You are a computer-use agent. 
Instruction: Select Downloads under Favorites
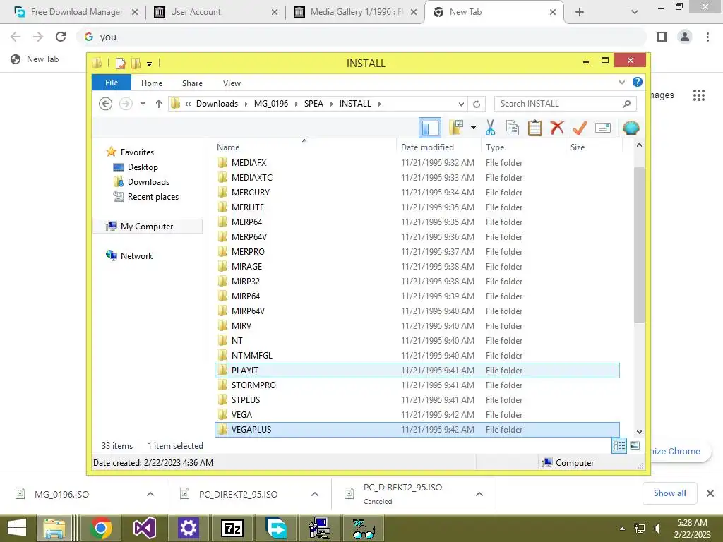tap(148, 182)
